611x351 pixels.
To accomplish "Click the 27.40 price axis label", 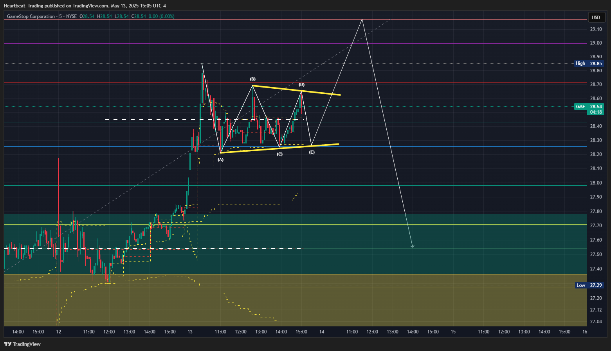I will [x=596, y=269].
